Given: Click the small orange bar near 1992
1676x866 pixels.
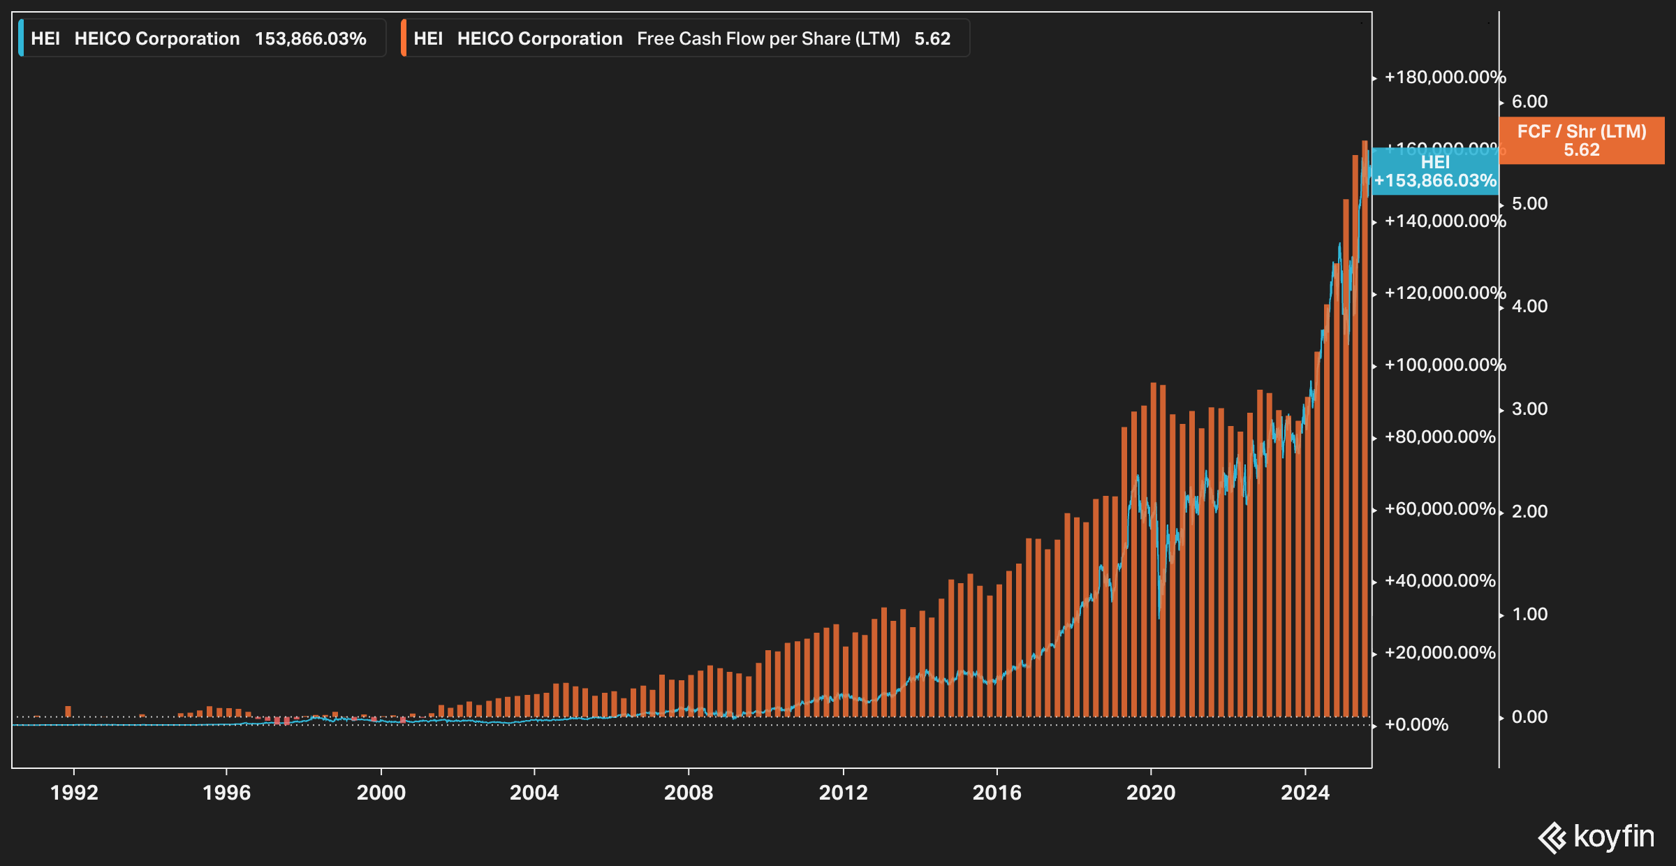Looking at the screenshot, I should coord(68,711).
